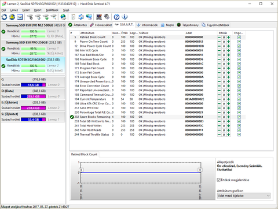
Task: Toggle enable checkbox for Drive Power Cycle Count
Action: tap(239, 46)
